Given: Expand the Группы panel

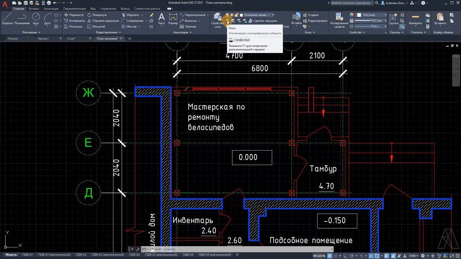Looking at the screenshot, I should (396, 32).
